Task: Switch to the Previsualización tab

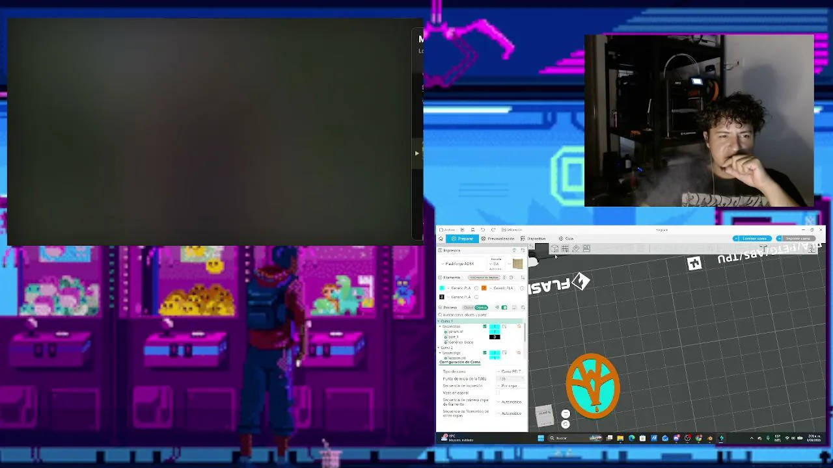Action: coord(498,239)
